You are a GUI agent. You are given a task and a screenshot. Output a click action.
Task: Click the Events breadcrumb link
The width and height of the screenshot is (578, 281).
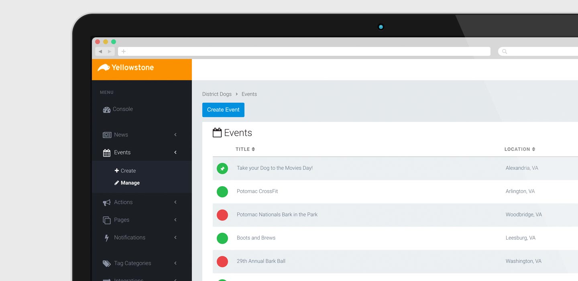[x=249, y=94]
